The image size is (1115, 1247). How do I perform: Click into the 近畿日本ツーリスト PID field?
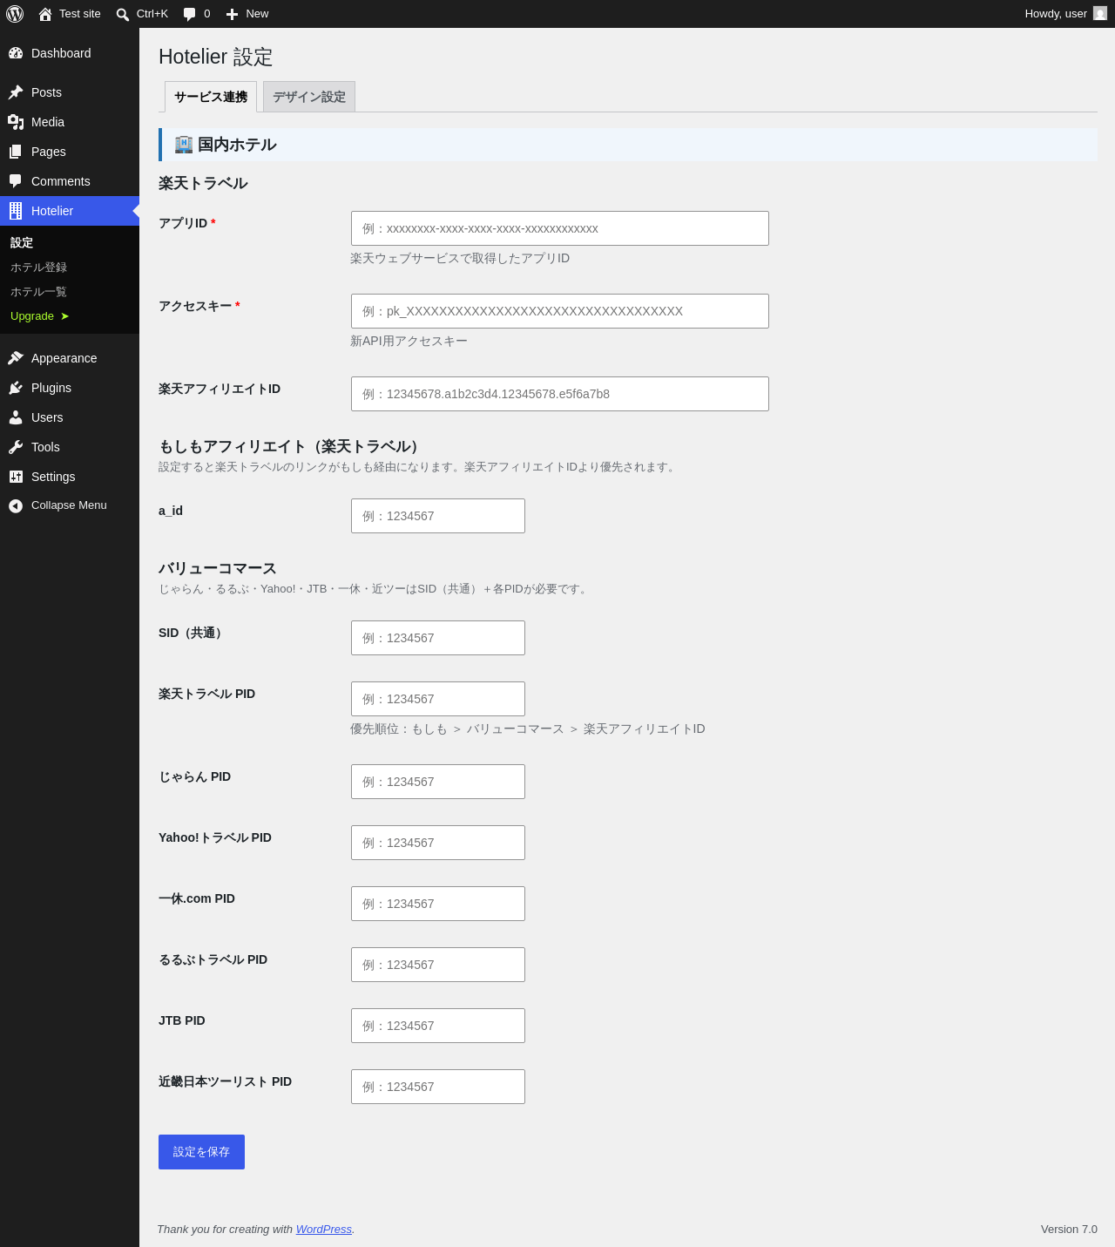[x=438, y=1087]
